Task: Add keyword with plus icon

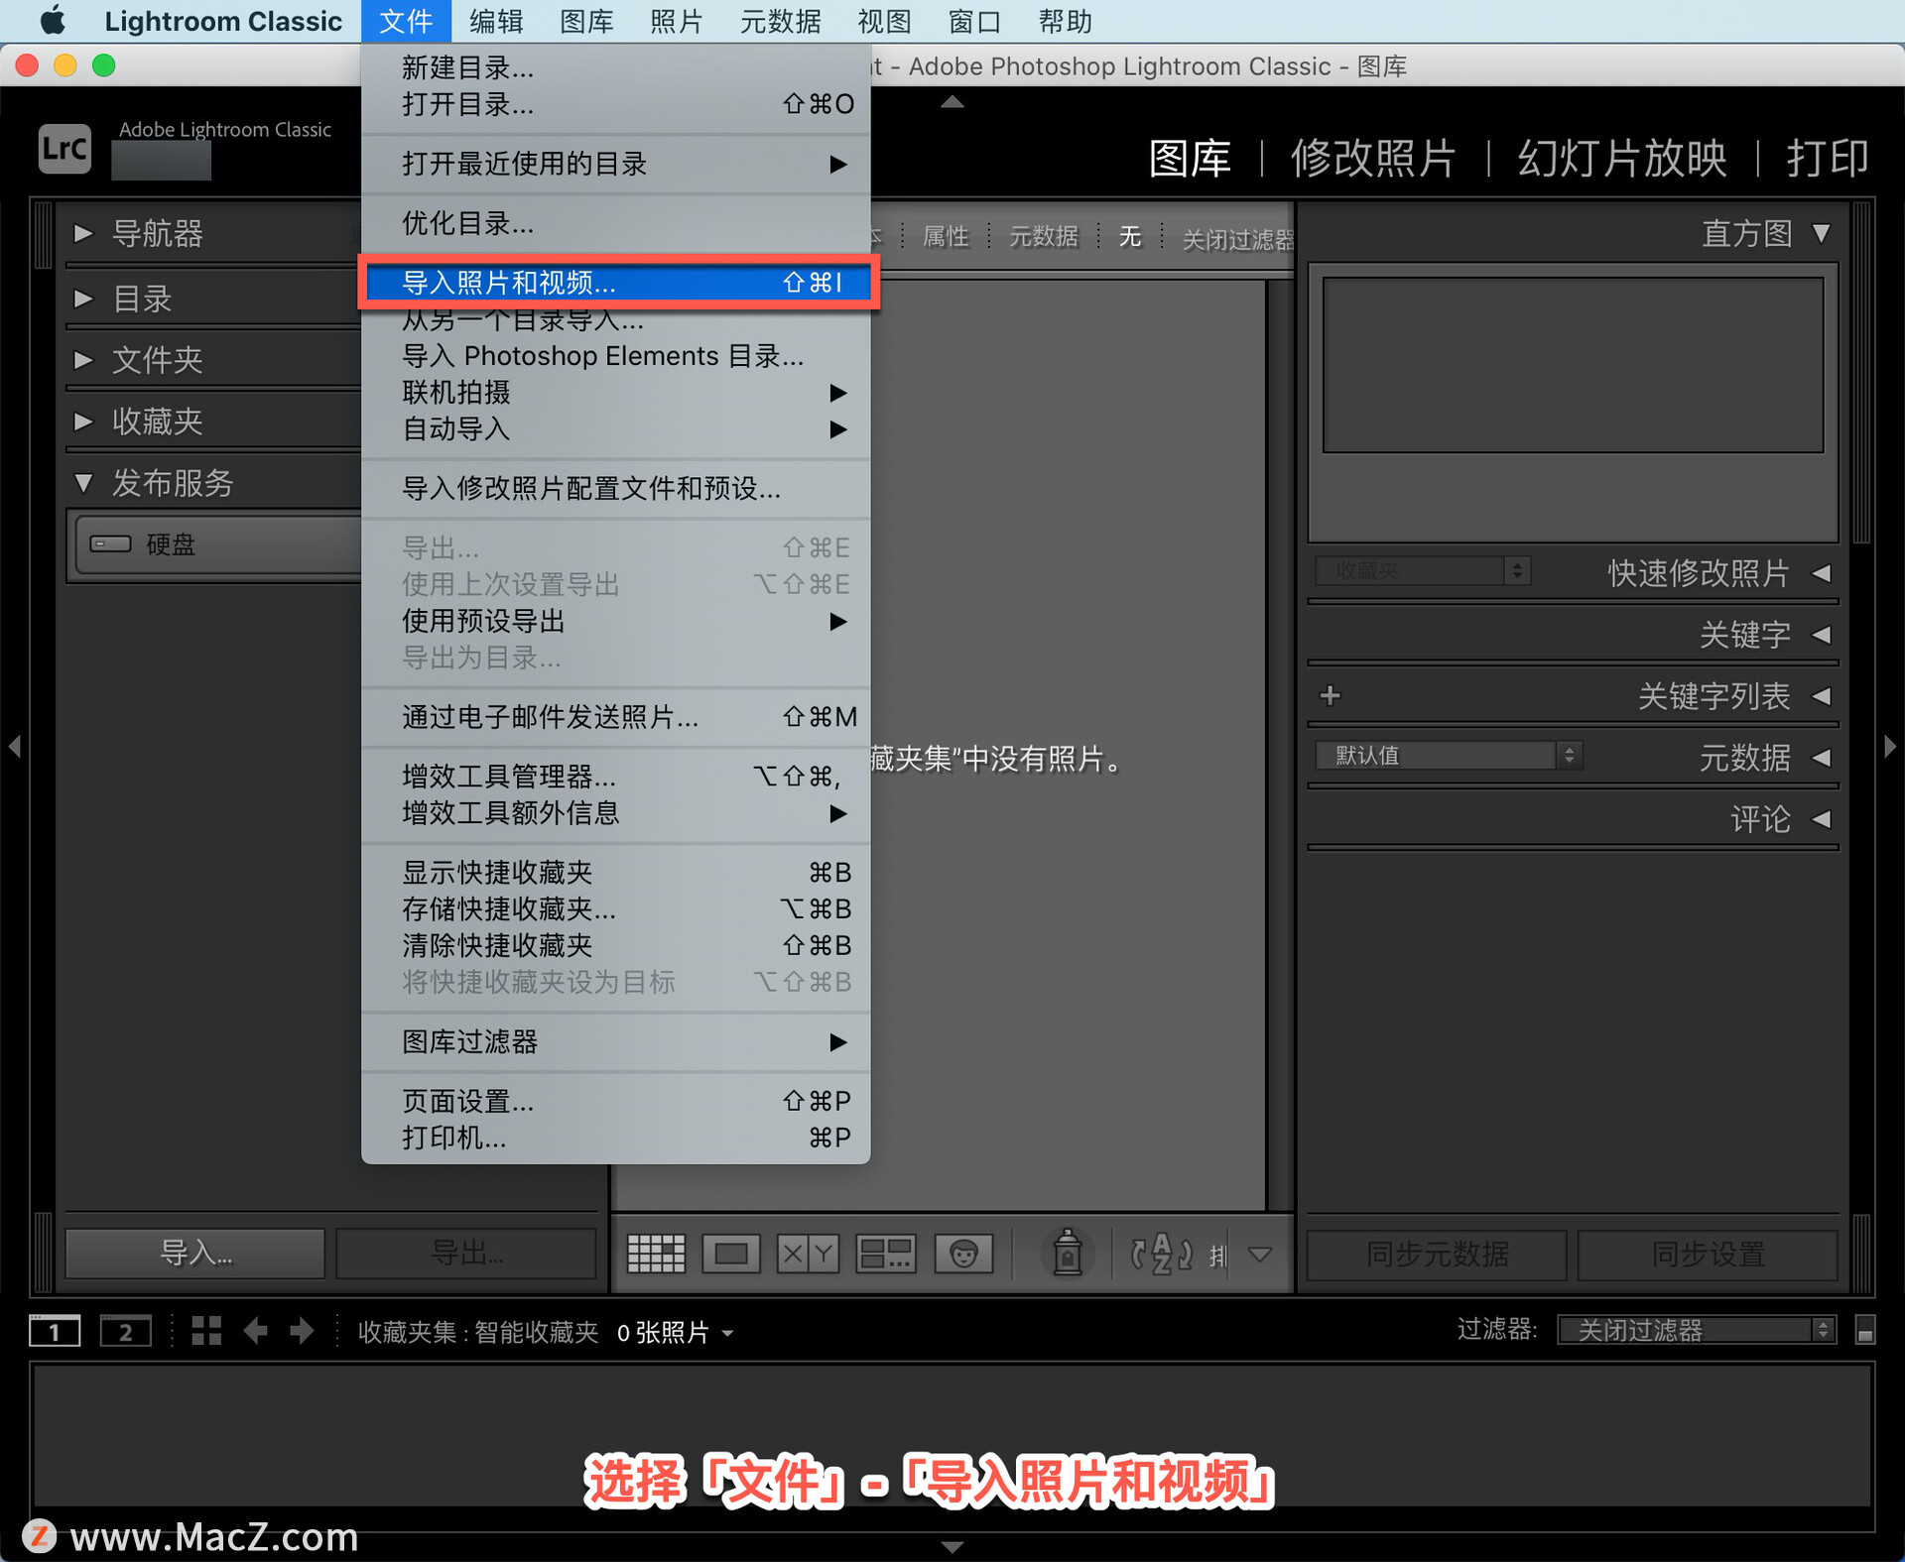Action: (x=1331, y=695)
